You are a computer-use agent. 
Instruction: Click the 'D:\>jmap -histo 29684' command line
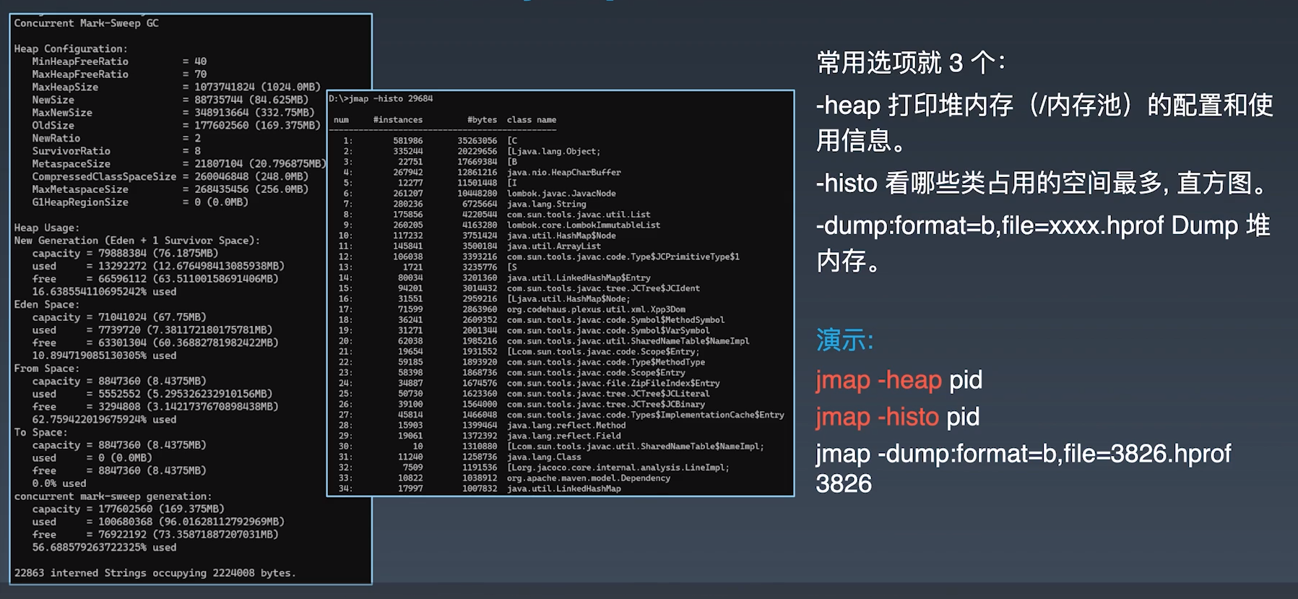tap(381, 98)
